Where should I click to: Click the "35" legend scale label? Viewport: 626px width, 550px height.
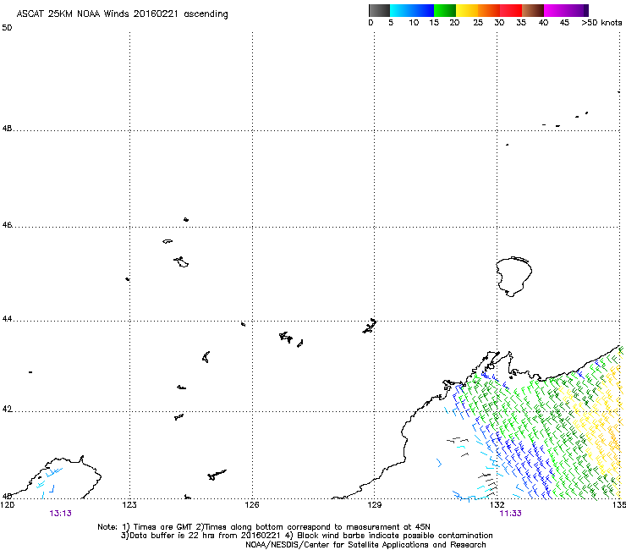(521, 23)
